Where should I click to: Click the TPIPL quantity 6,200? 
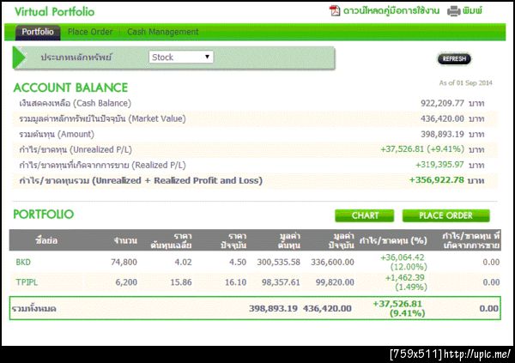126,282
